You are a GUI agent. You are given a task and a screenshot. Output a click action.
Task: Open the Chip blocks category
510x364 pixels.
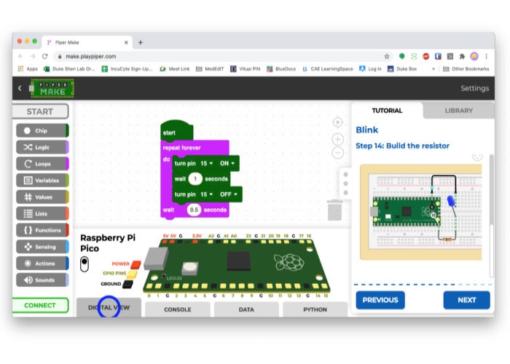(x=42, y=130)
